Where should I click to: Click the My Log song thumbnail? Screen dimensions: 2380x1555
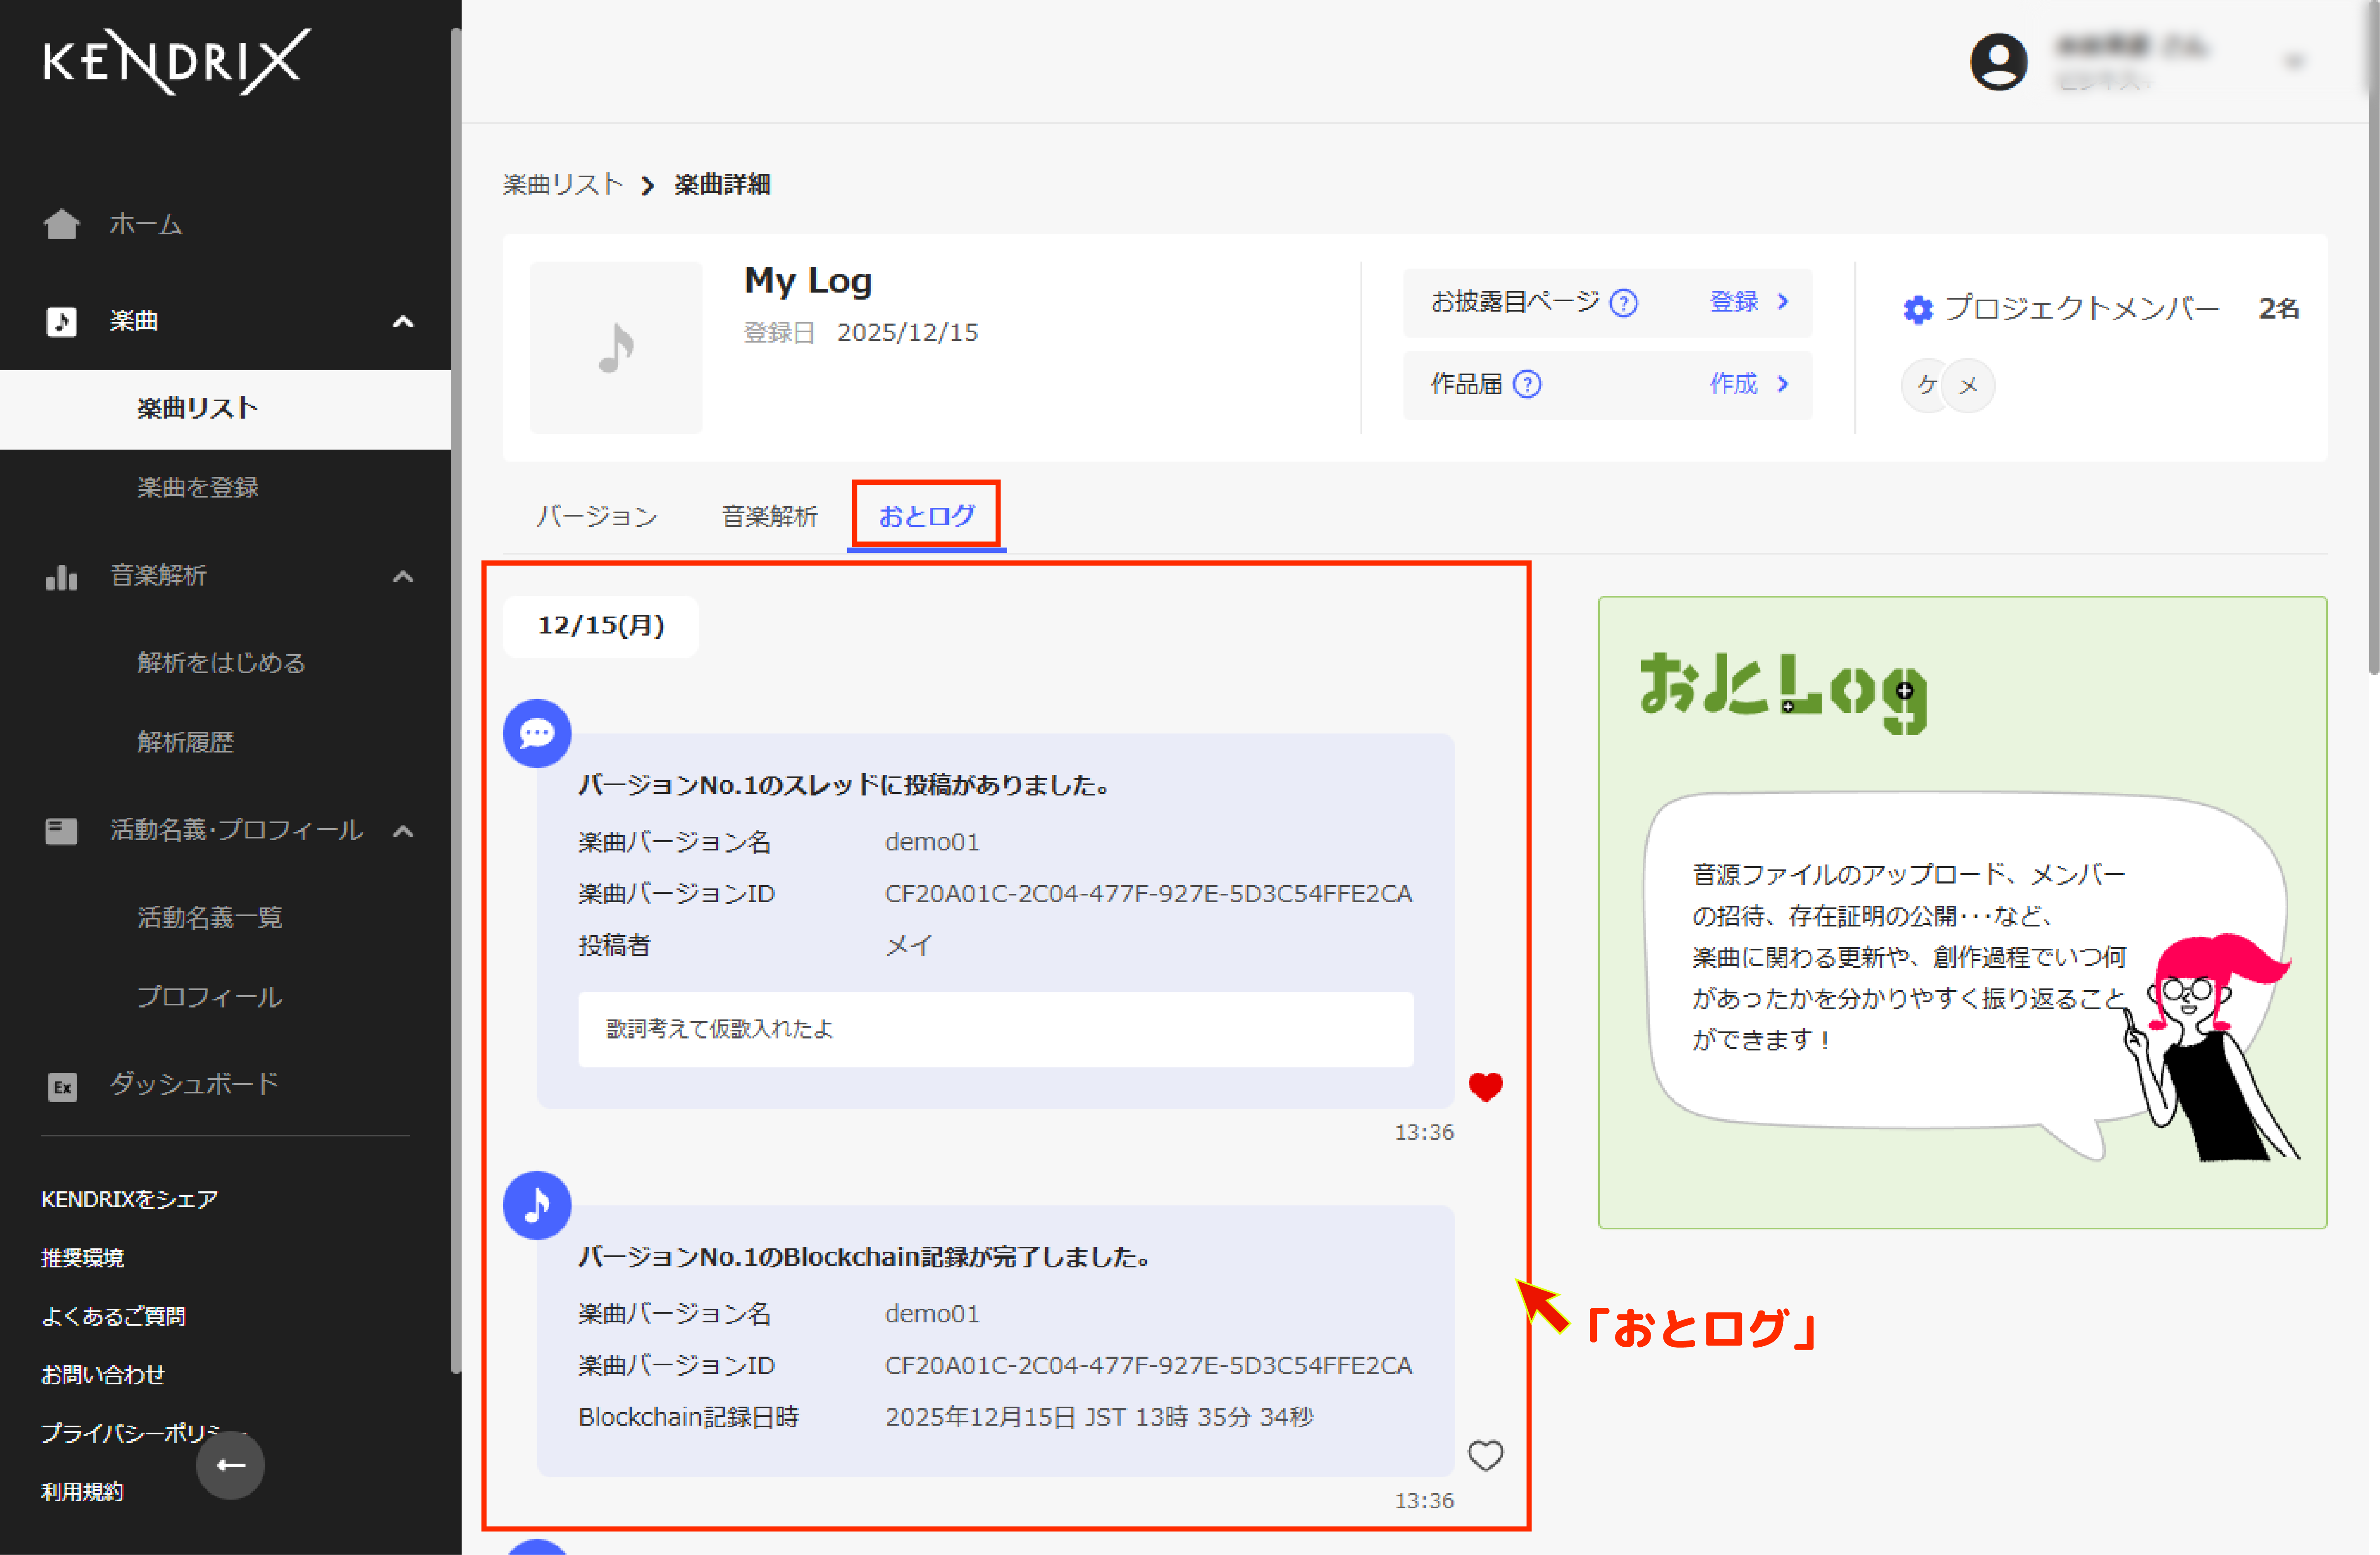tap(616, 348)
